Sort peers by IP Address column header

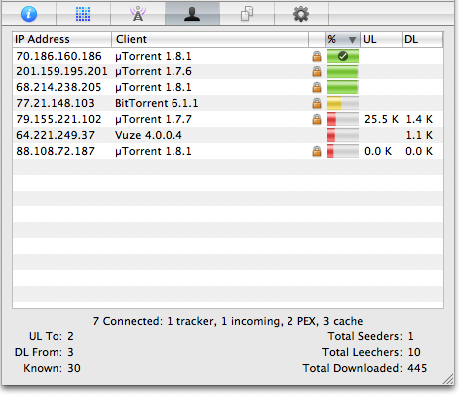pos(61,39)
